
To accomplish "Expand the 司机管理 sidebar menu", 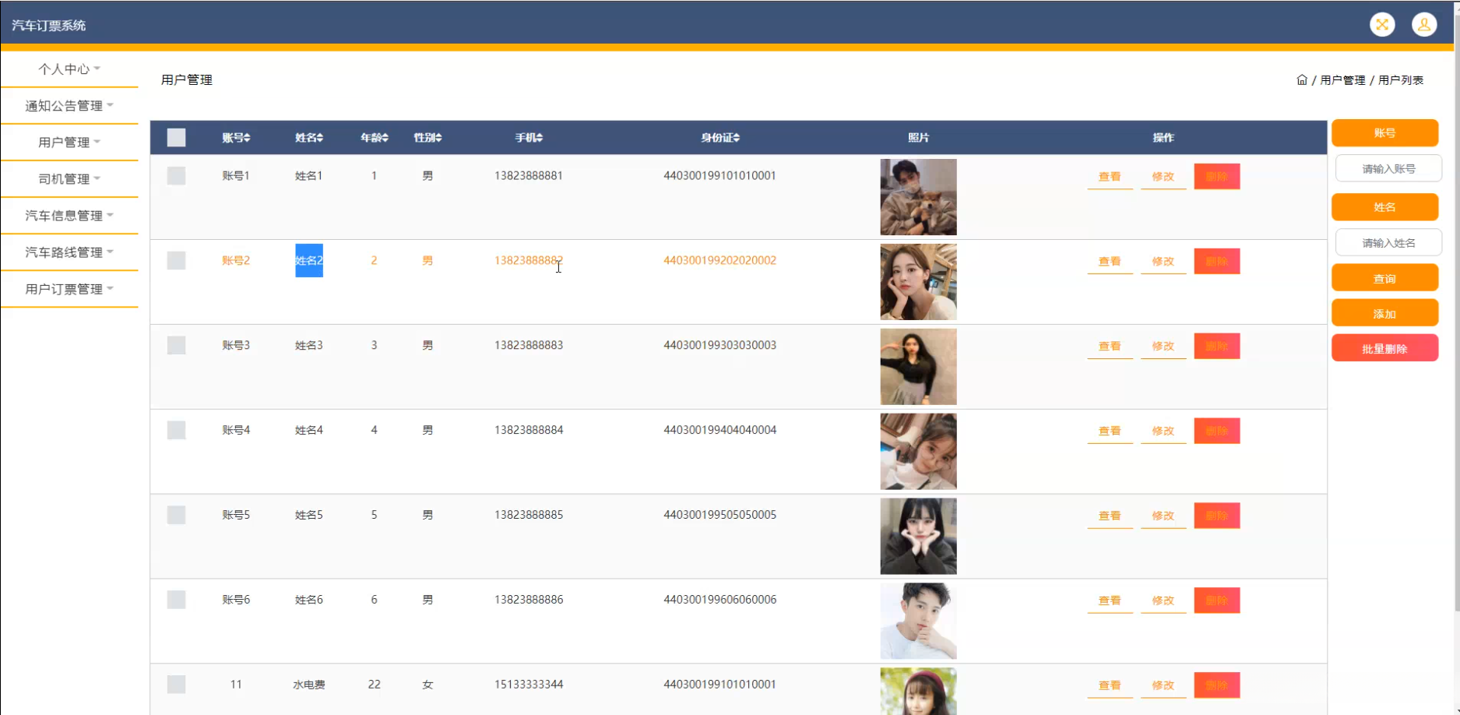I will pyautogui.click(x=69, y=179).
